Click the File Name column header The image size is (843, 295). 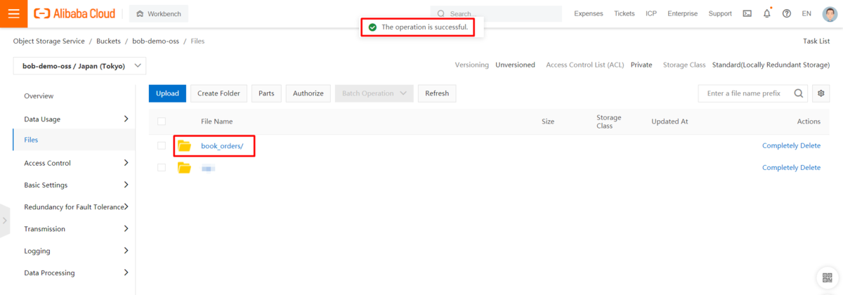coord(216,122)
